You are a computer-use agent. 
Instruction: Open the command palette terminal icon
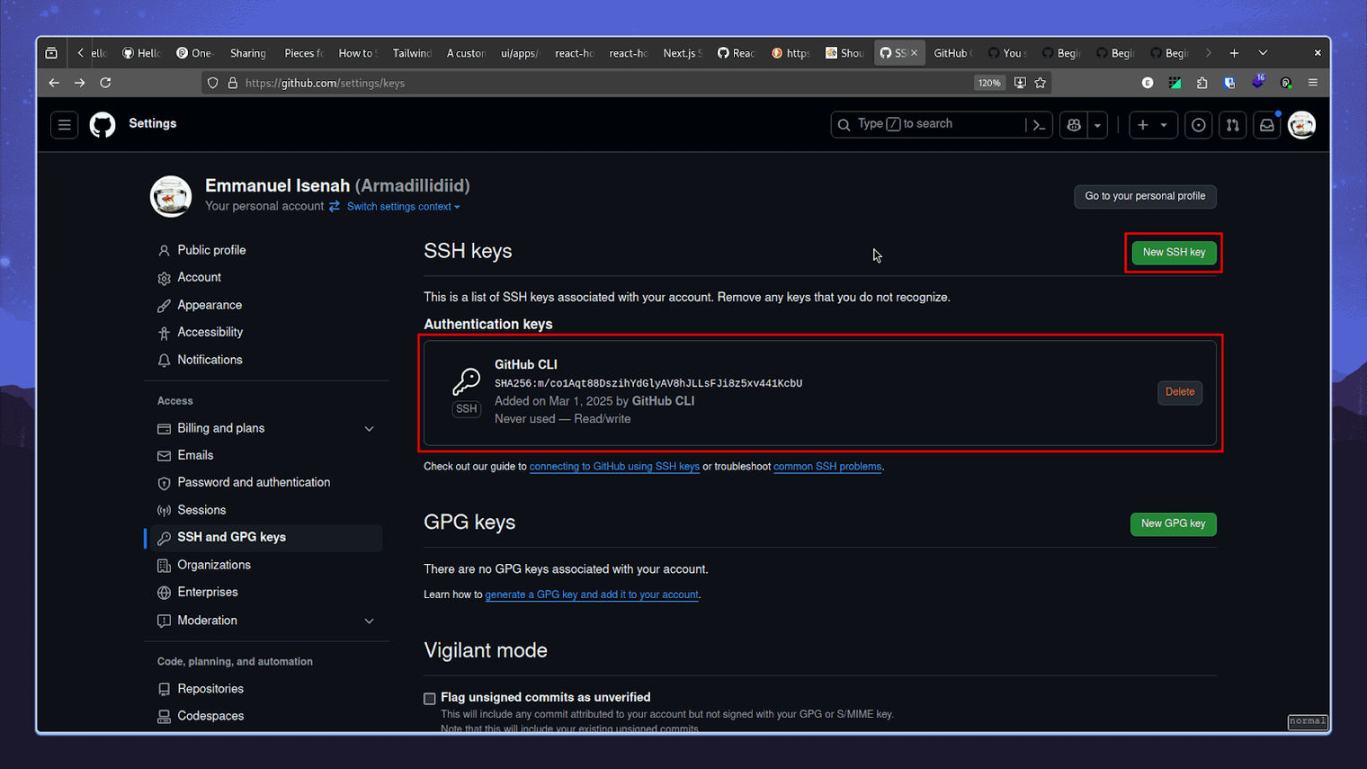coord(1039,125)
